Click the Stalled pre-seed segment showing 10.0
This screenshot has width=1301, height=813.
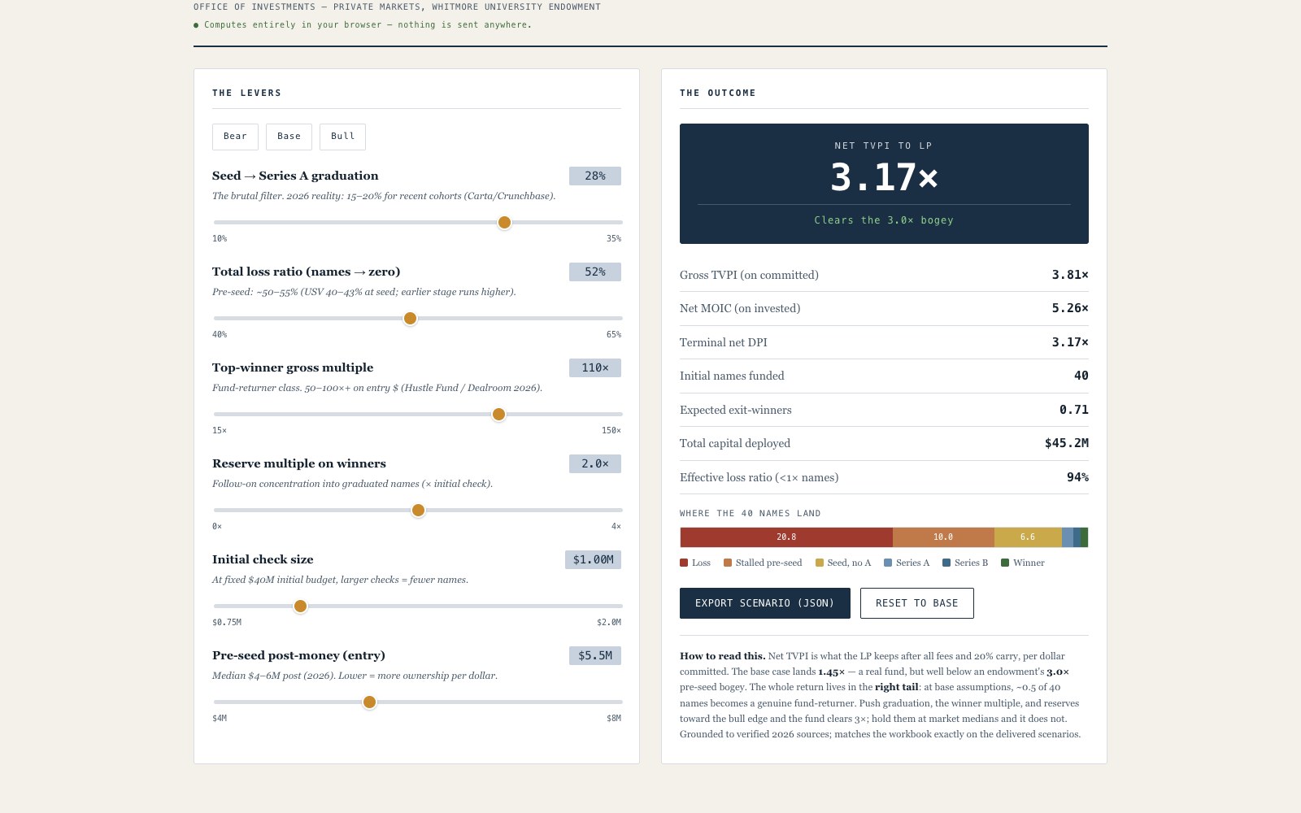[x=943, y=537]
